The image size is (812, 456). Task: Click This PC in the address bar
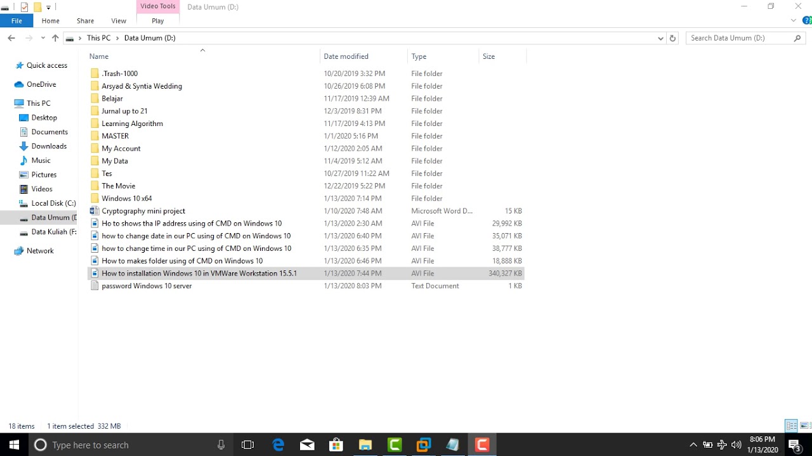[x=98, y=38]
